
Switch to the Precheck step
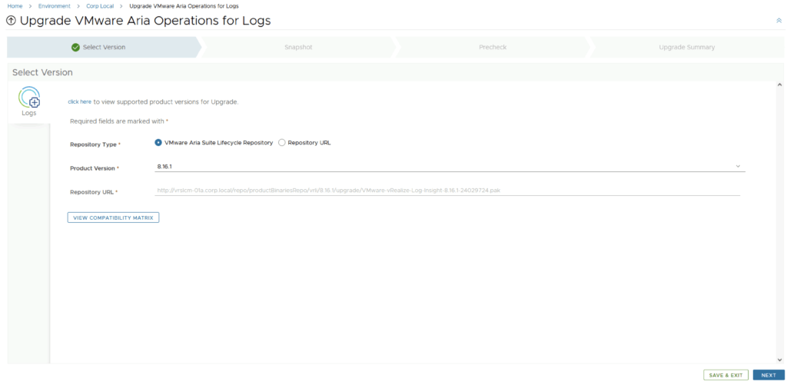coord(492,48)
